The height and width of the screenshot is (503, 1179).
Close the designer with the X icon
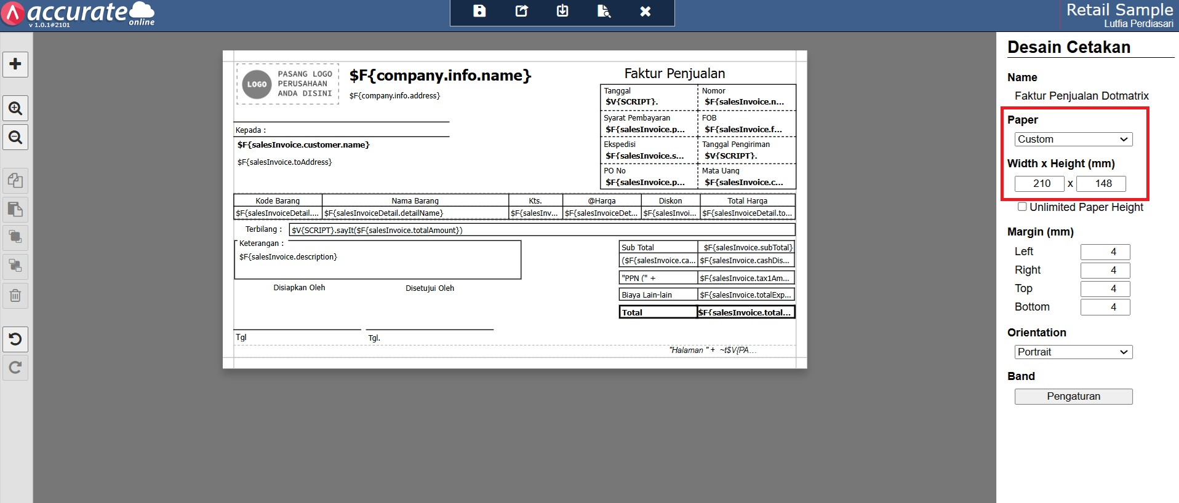645,11
